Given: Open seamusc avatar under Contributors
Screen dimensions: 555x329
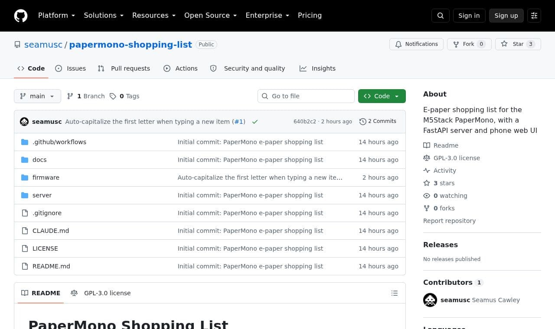Looking at the screenshot, I should pyautogui.click(x=430, y=300).
